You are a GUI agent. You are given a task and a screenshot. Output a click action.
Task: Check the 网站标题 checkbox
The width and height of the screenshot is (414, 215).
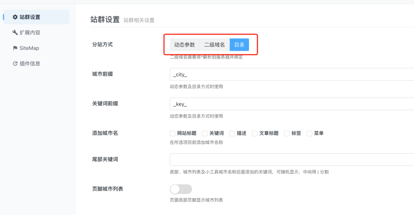[173, 134]
